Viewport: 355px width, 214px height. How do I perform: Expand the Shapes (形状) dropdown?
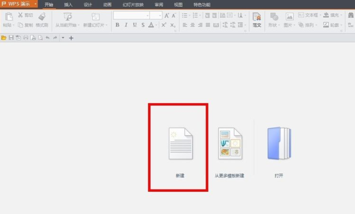279,25
